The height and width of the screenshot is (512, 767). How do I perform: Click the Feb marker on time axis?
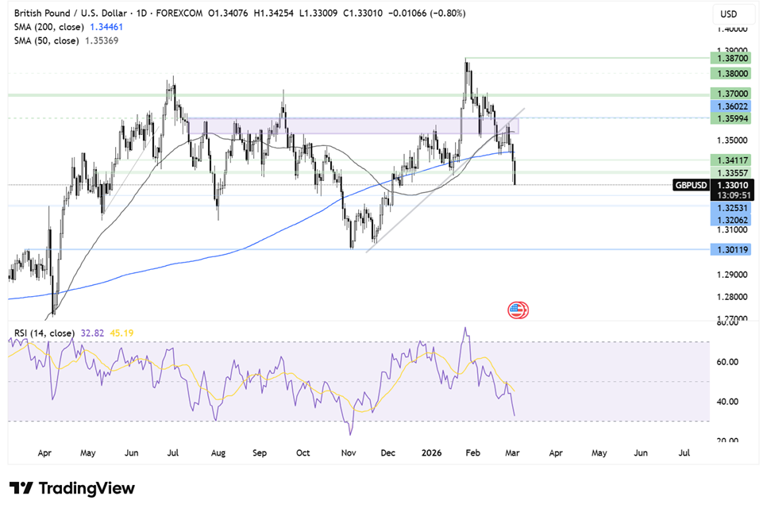click(472, 452)
